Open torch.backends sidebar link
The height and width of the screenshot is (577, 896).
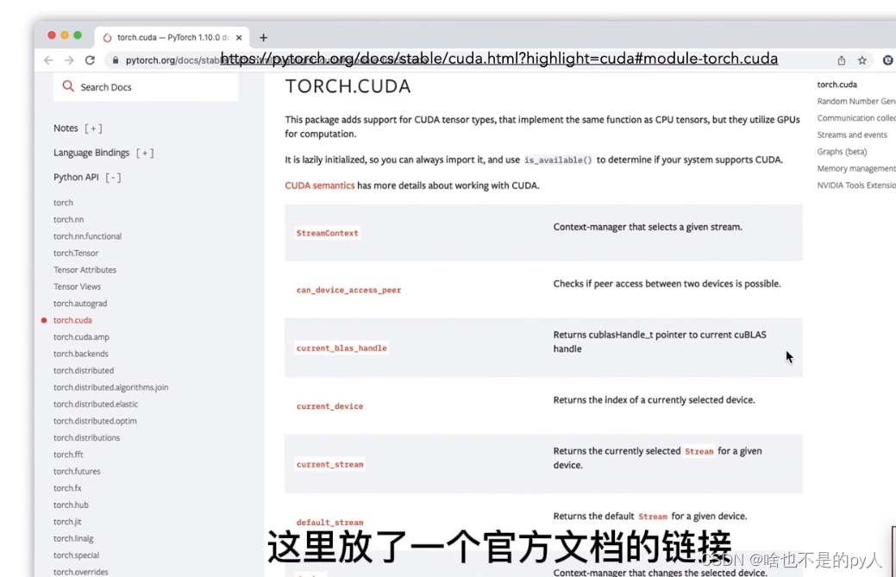(x=80, y=354)
